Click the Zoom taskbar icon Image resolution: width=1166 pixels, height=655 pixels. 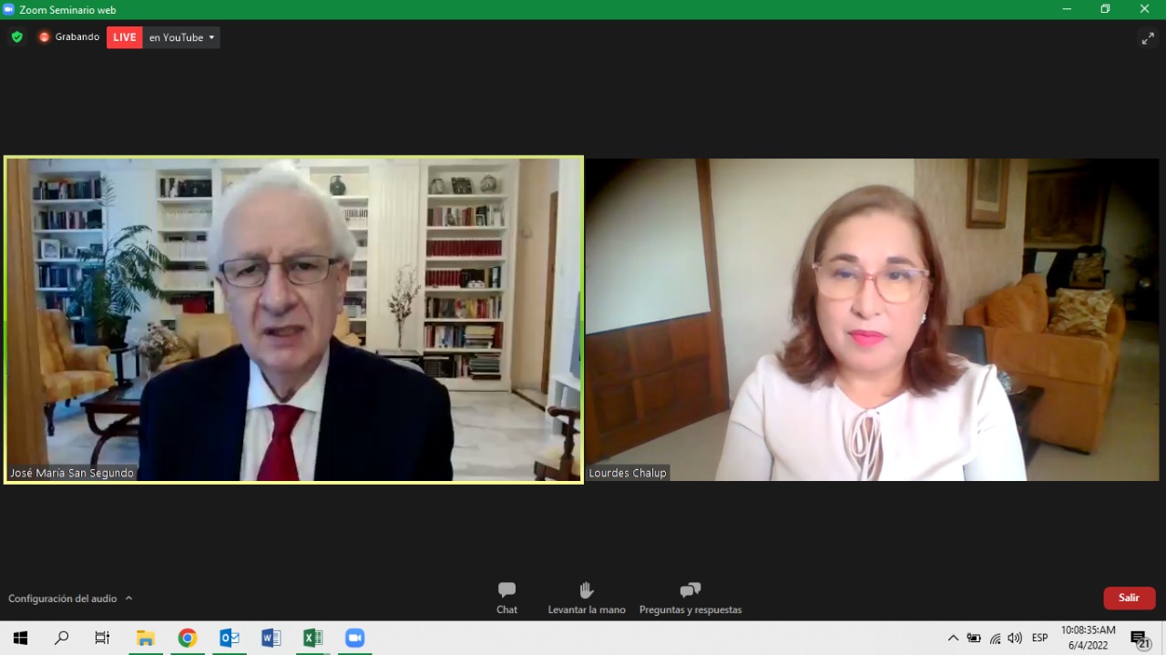pyautogui.click(x=355, y=638)
